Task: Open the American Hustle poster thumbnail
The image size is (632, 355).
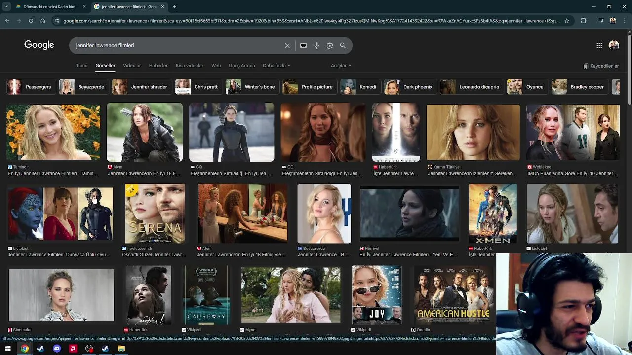Action: tap(453, 295)
